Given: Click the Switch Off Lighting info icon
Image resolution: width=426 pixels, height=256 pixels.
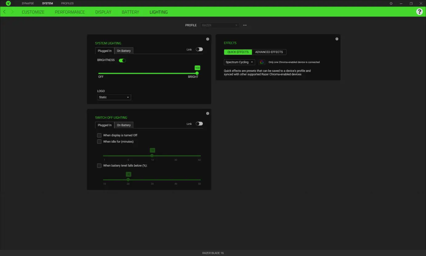Looking at the screenshot, I should [x=207, y=113].
